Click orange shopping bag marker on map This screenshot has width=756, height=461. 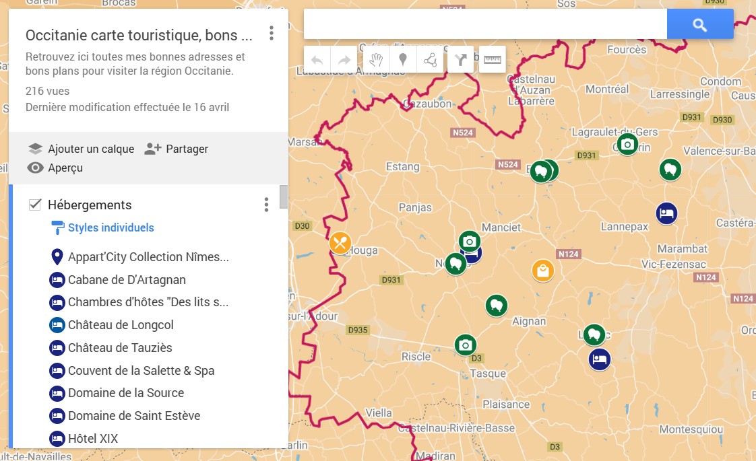[x=543, y=271]
